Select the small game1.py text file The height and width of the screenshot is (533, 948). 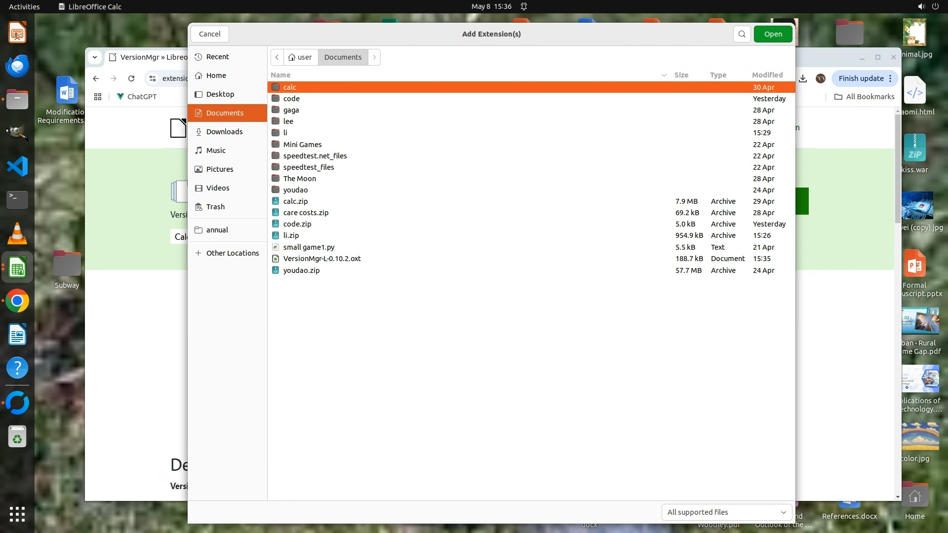(309, 247)
